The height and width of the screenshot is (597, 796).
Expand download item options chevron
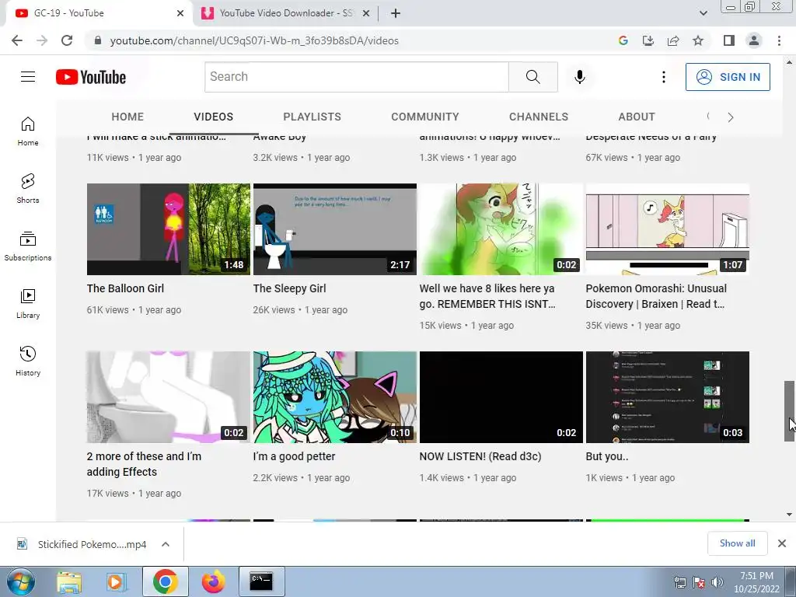[166, 544]
